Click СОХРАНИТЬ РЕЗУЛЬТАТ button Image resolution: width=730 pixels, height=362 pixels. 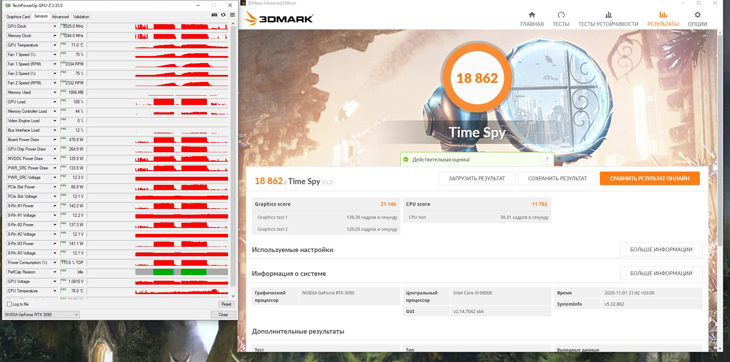pyautogui.click(x=557, y=179)
